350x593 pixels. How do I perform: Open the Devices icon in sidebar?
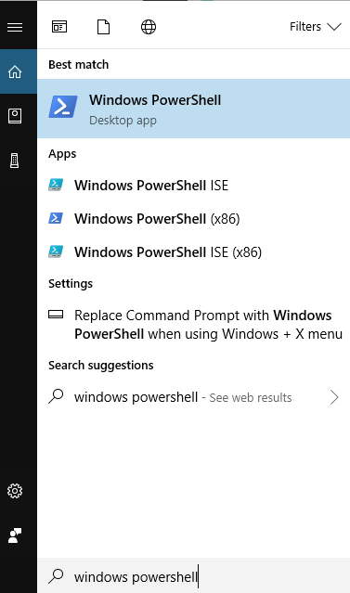[x=14, y=161]
